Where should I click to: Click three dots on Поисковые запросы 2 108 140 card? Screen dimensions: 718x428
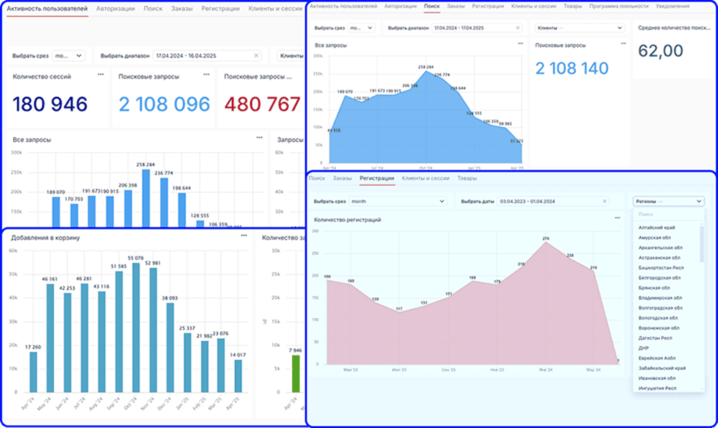click(x=621, y=45)
